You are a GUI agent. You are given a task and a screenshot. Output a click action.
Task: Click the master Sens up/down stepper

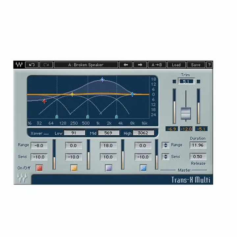(x=166, y=157)
